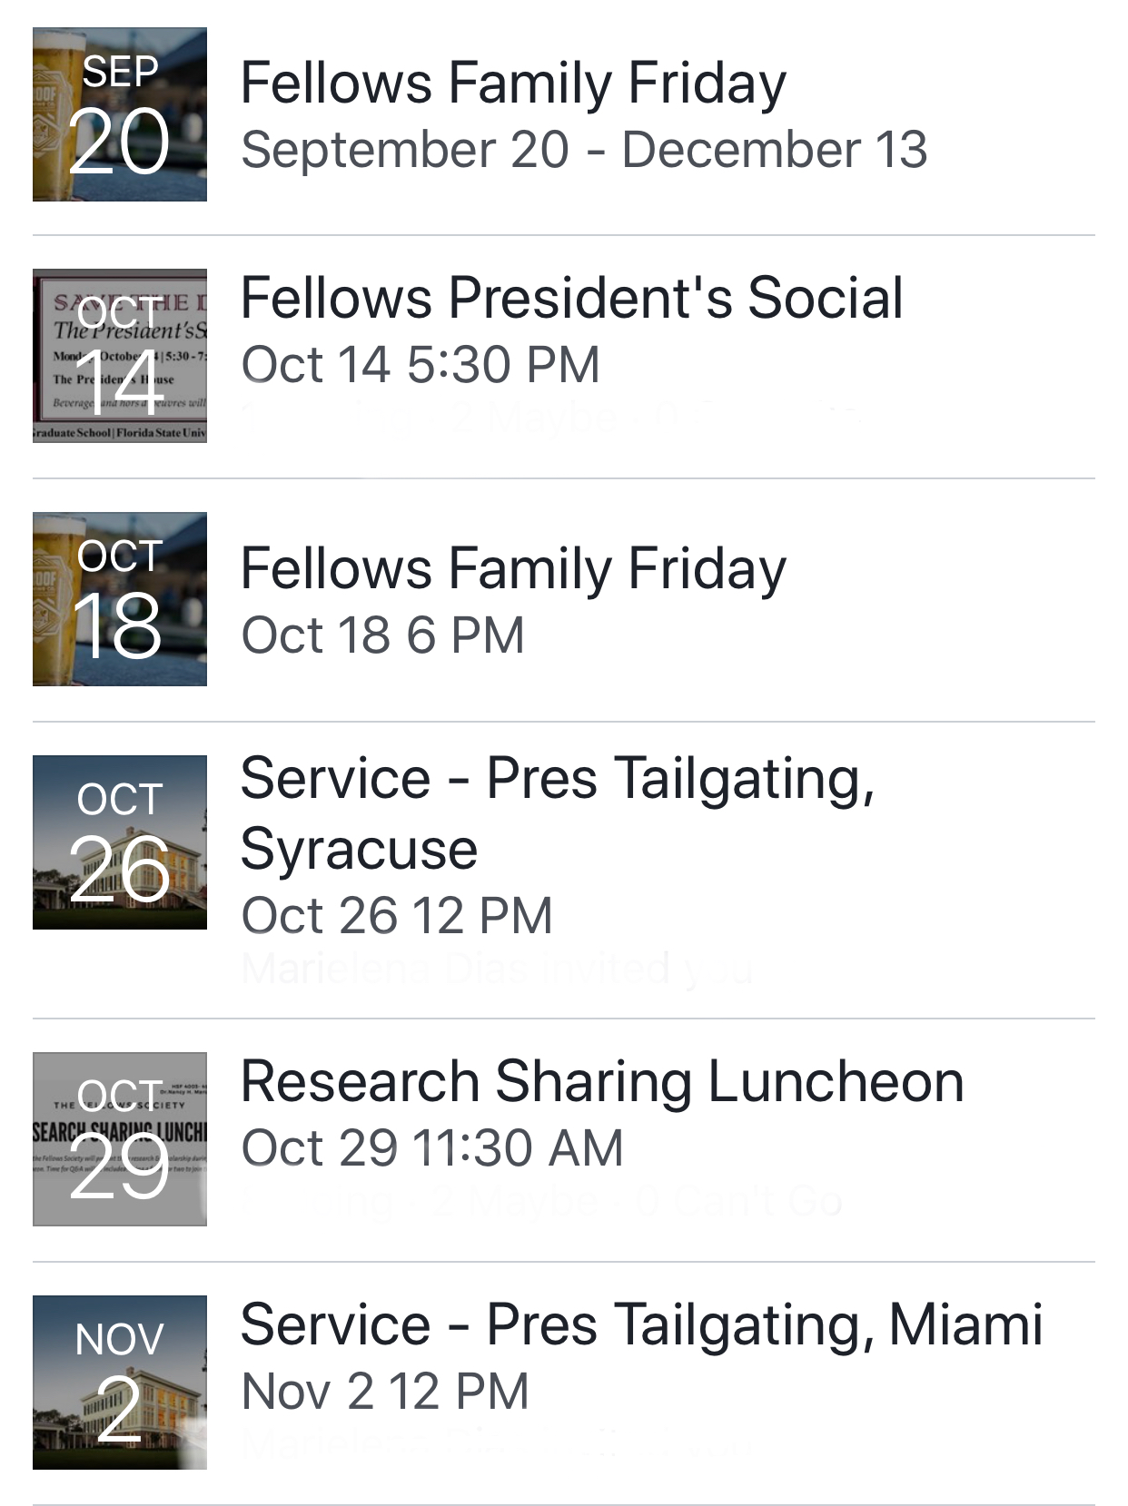
Task: Tap the Nov 2 event thumbnail
Action: coord(120,1383)
